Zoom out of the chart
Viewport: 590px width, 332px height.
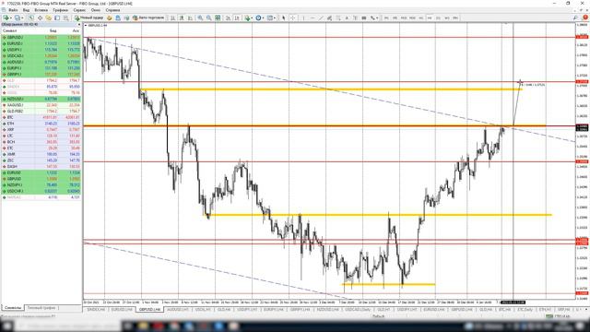click(209, 18)
